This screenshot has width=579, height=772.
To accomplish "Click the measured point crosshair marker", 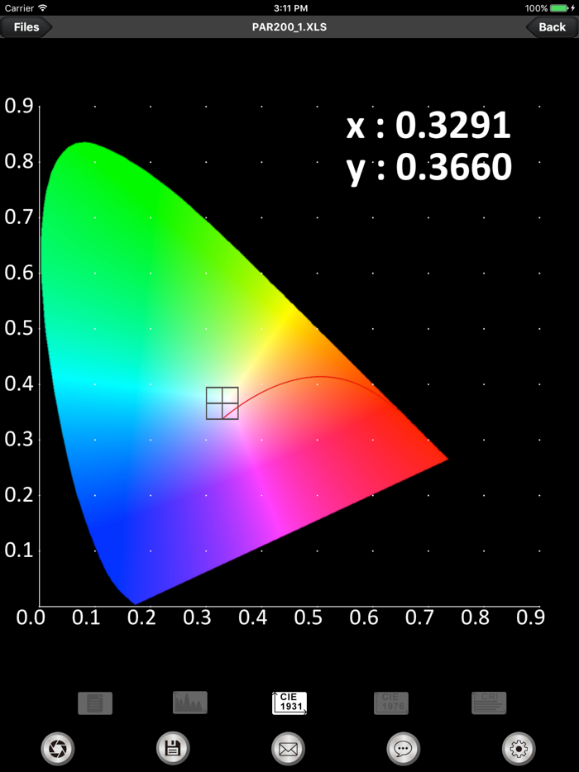I will [x=223, y=403].
